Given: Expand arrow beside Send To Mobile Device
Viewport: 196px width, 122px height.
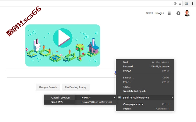Looking at the screenshot, I should click(172, 98).
